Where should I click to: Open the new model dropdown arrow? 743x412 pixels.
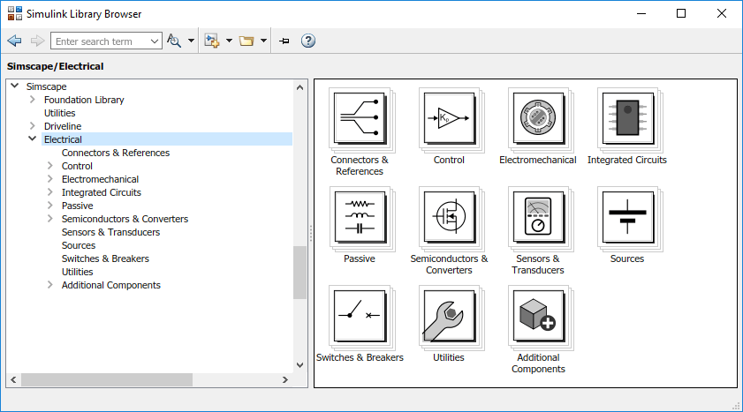coord(229,41)
